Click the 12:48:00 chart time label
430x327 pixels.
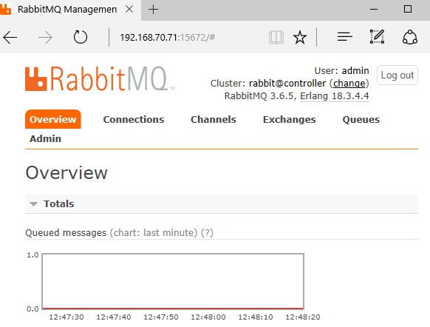coord(208,317)
